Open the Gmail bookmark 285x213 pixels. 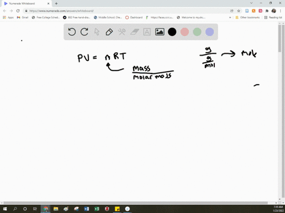(x=23, y=17)
